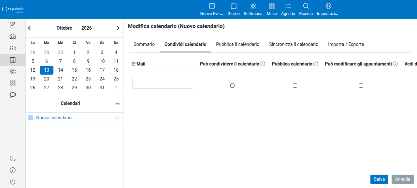Focus the E-Mail input field
Viewport: 417px width, 188px height.
[x=163, y=83]
